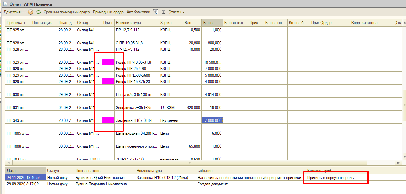Select event Создал документ

pos(251,184)
